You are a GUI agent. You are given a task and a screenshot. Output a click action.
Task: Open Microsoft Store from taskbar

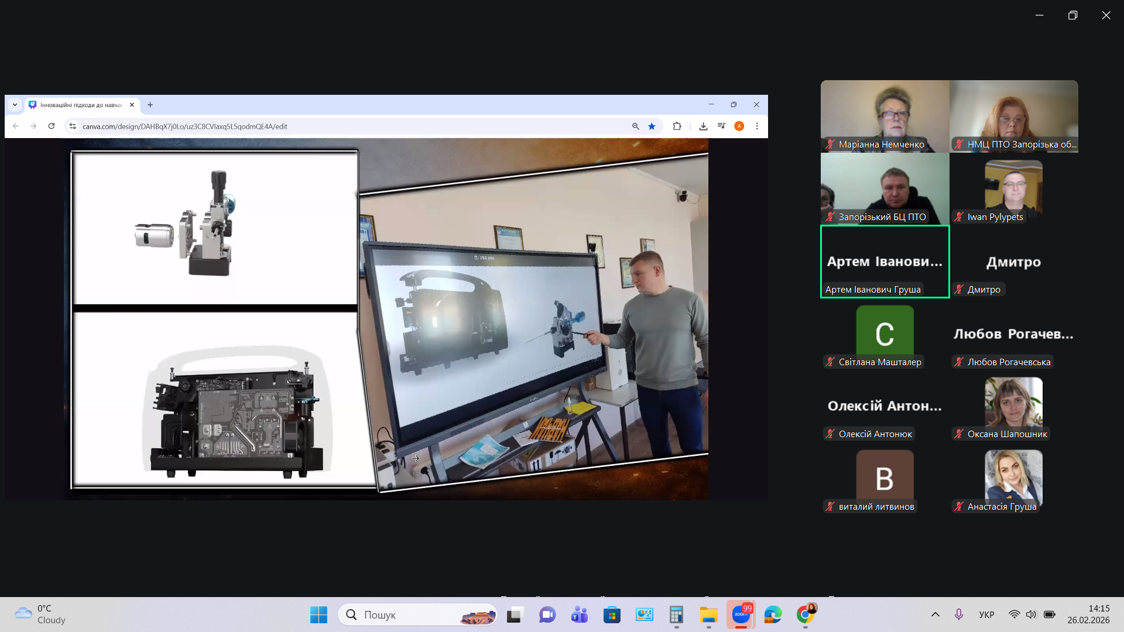tap(612, 614)
